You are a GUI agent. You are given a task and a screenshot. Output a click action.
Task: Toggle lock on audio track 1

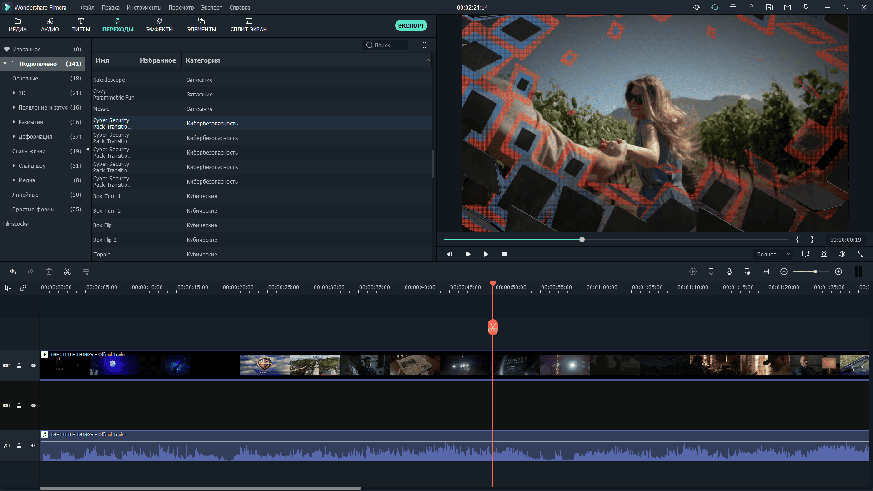pos(19,446)
